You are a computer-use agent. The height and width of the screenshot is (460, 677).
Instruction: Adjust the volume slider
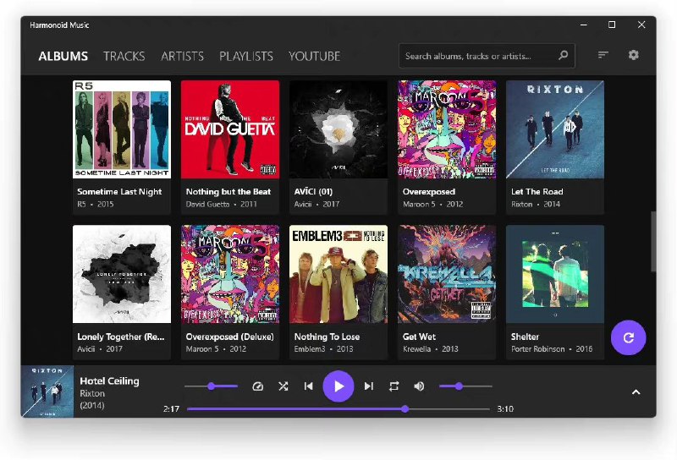pyautogui.click(x=465, y=386)
